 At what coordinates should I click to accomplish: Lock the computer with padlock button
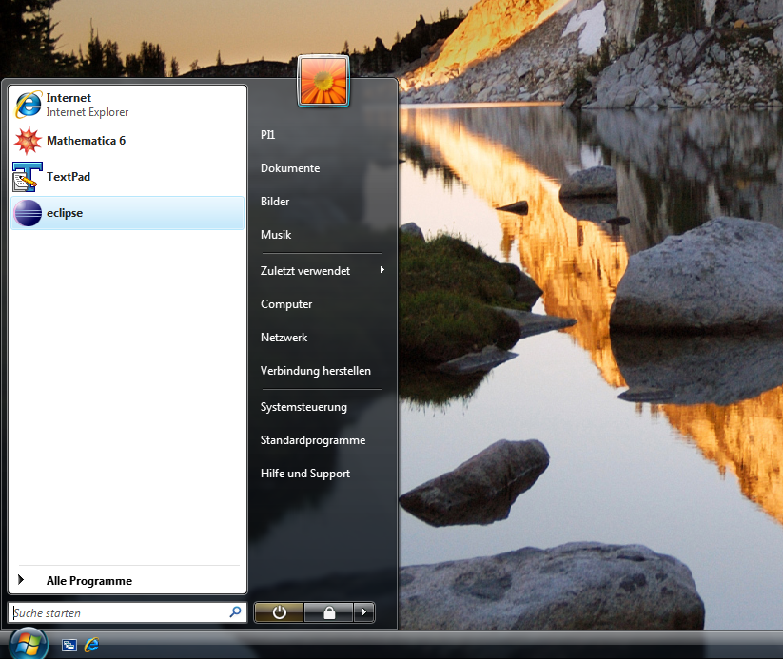pyautogui.click(x=329, y=612)
